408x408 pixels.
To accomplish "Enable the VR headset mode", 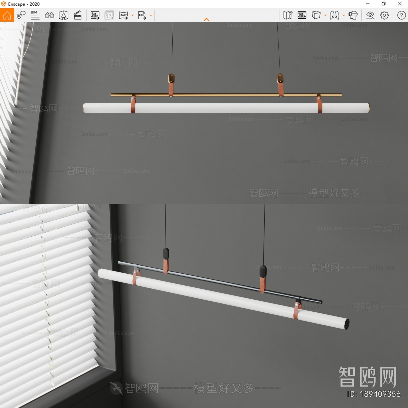I will 353,15.
